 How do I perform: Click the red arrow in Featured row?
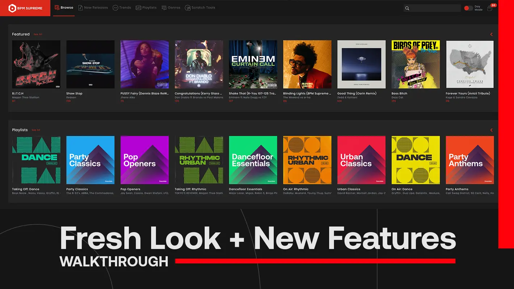[x=491, y=34]
